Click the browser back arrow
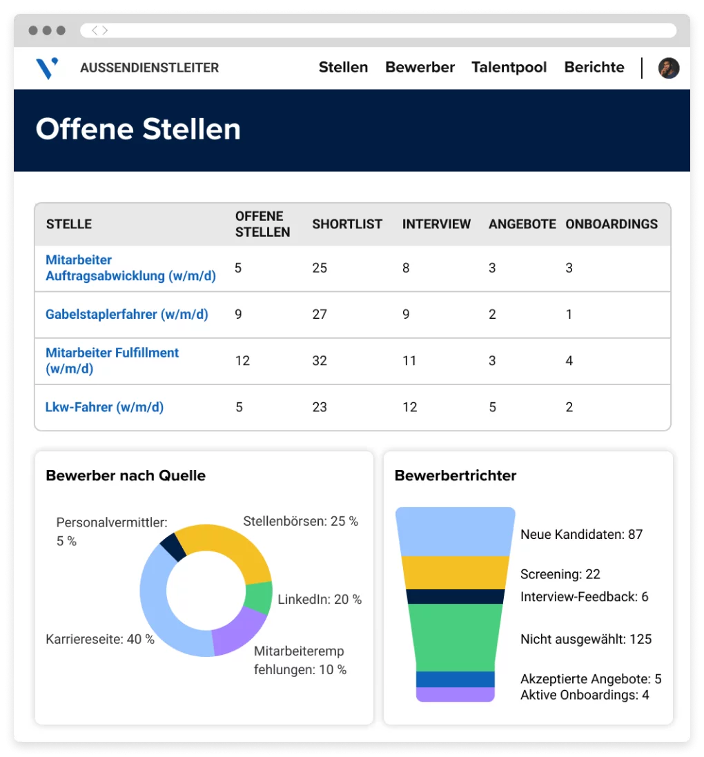 [93, 30]
